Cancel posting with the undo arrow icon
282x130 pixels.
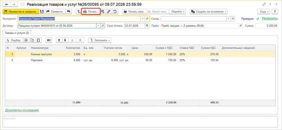68,12
